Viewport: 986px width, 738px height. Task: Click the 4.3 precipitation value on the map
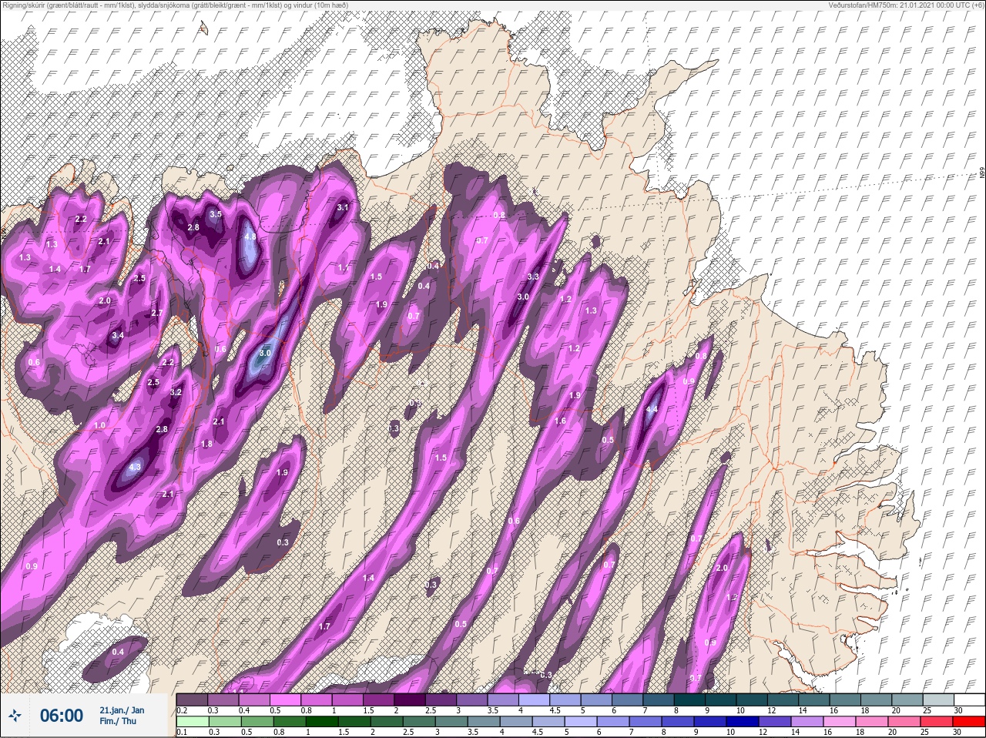(x=136, y=467)
